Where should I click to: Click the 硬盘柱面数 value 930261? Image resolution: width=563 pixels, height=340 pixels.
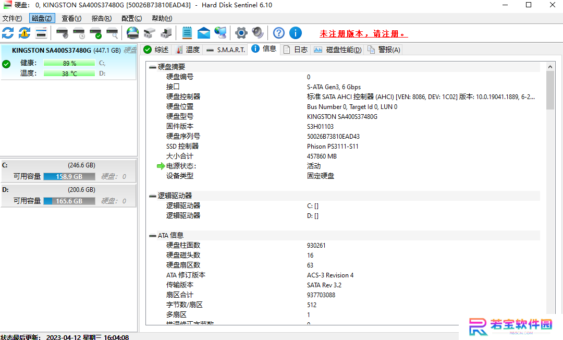pos(316,246)
